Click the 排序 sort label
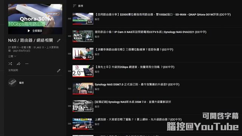The height and width of the screenshot is (136, 242). [x=81, y=6]
